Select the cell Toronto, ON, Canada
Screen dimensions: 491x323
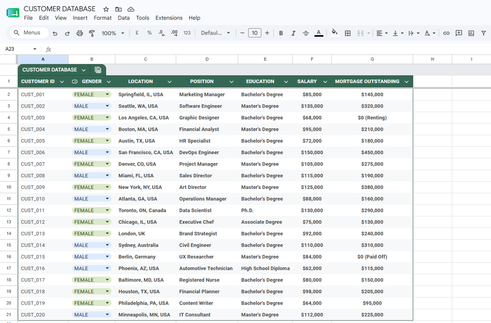(146, 210)
